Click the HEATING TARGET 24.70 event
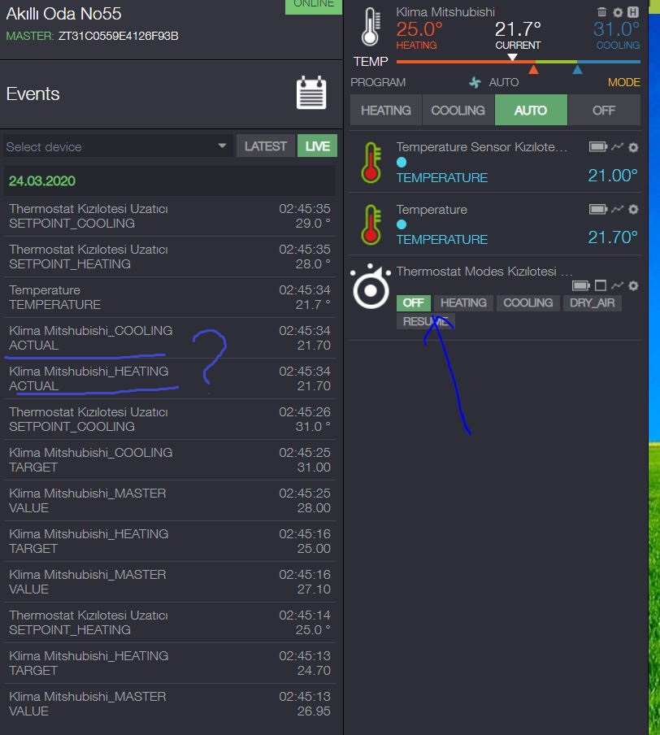Image resolution: width=660 pixels, height=735 pixels. click(170, 663)
